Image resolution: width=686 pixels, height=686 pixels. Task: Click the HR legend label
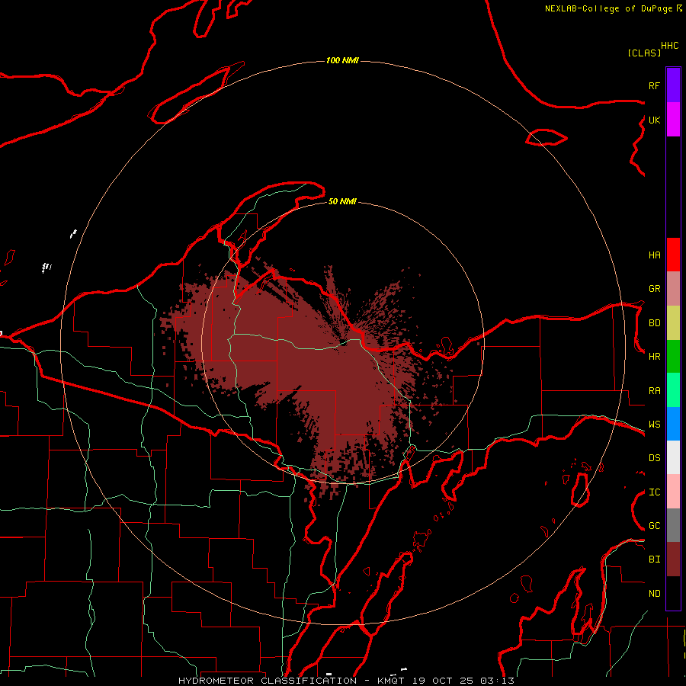(654, 357)
